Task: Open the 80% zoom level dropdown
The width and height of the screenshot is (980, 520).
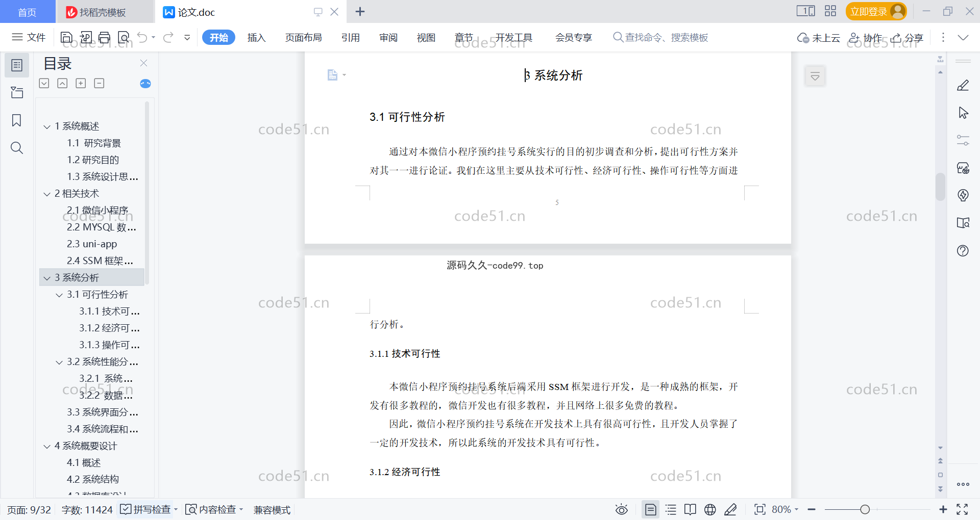Action: pos(785,510)
